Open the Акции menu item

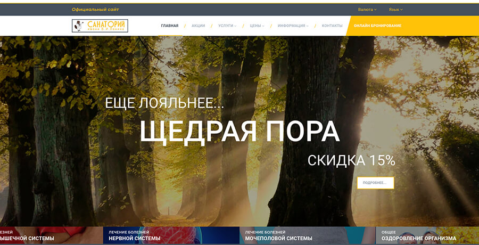(199, 26)
